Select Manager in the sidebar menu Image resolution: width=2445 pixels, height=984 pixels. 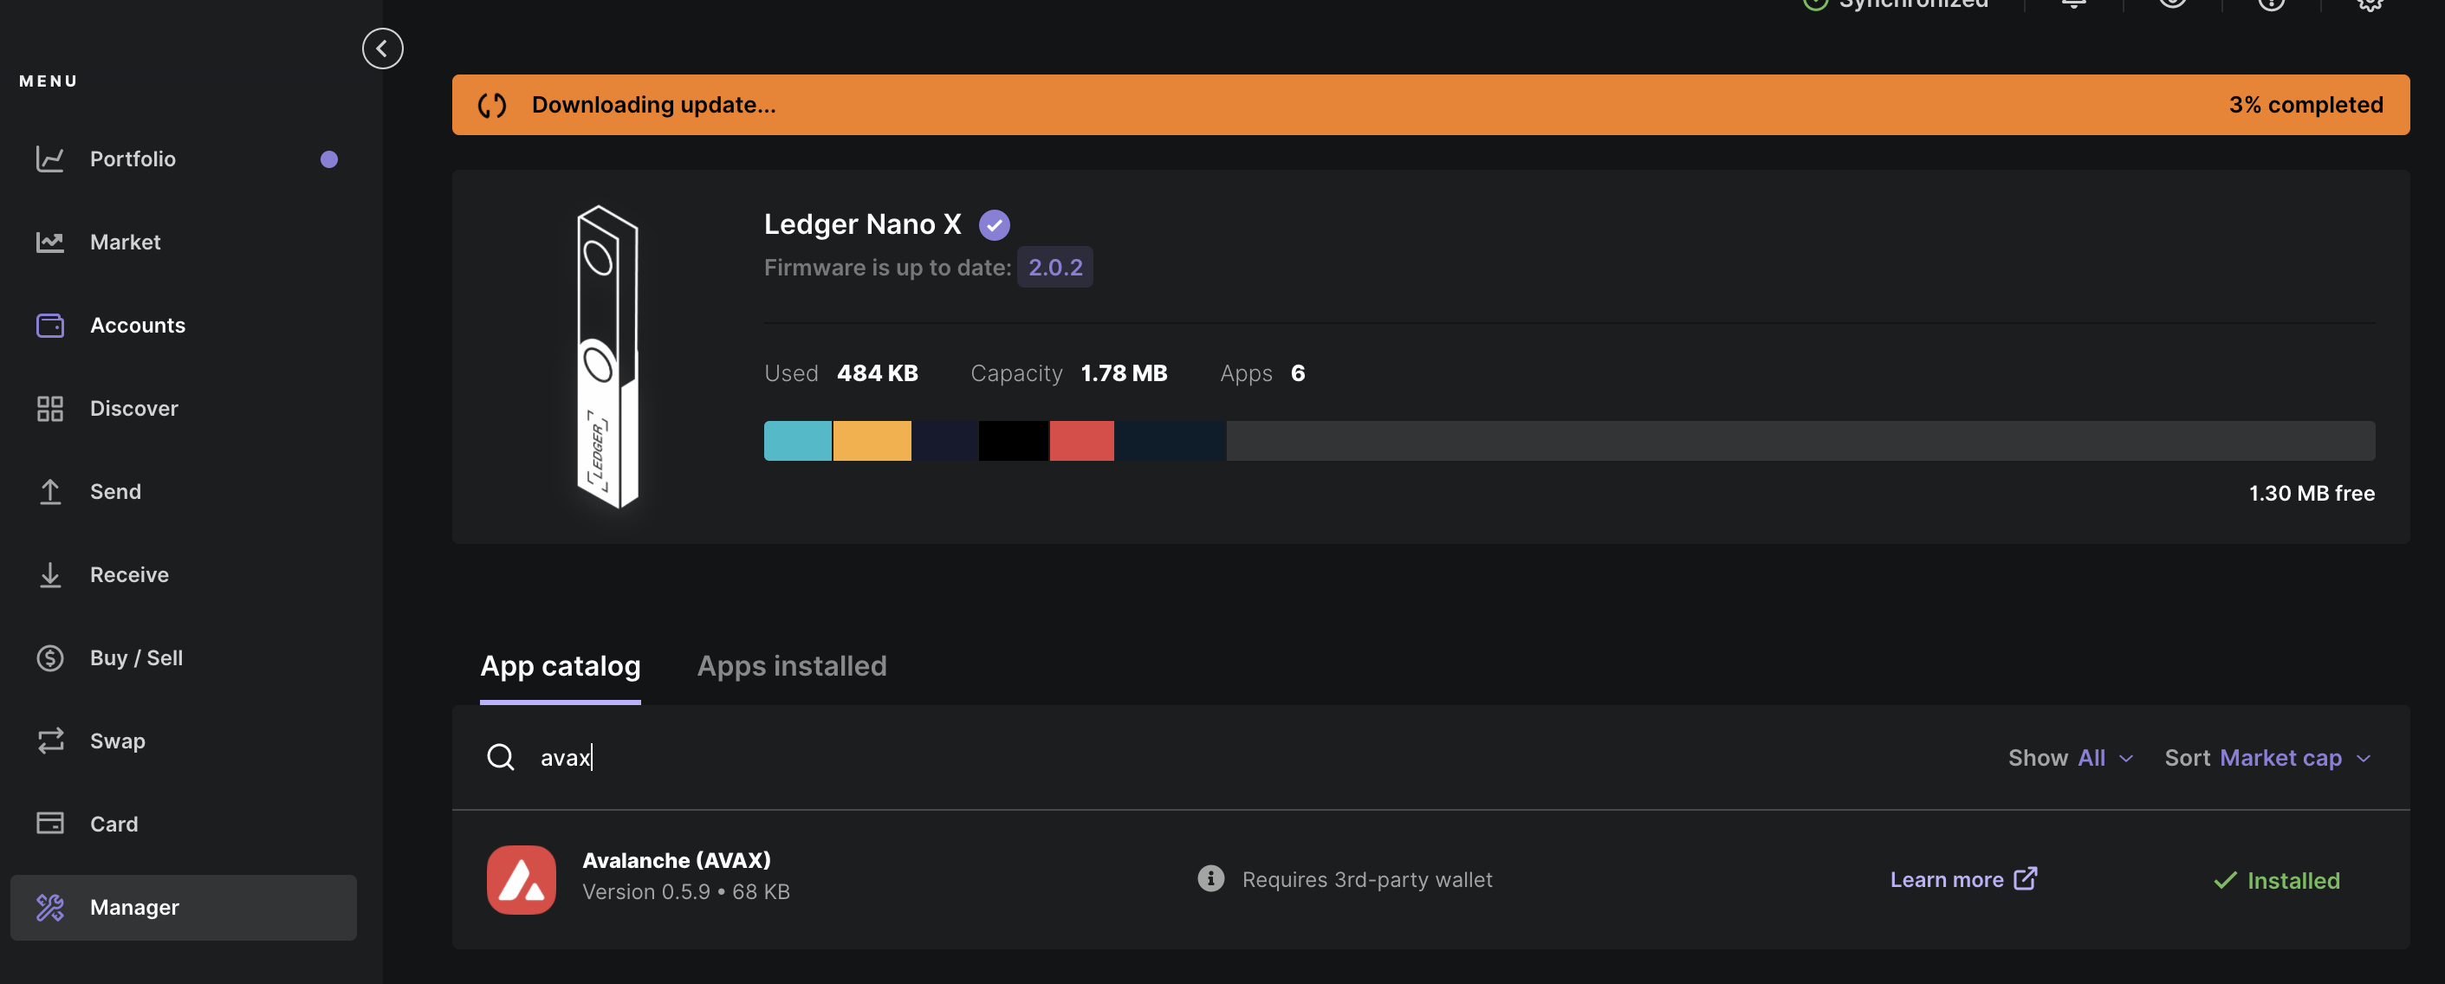click(183, 907)
